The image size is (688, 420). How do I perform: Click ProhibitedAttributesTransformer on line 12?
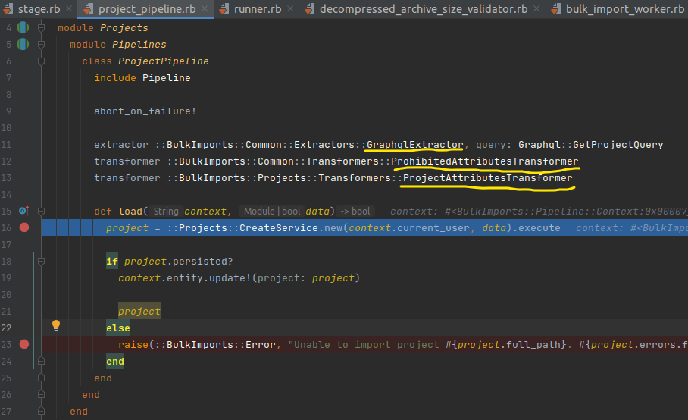(x=485, y=161)
